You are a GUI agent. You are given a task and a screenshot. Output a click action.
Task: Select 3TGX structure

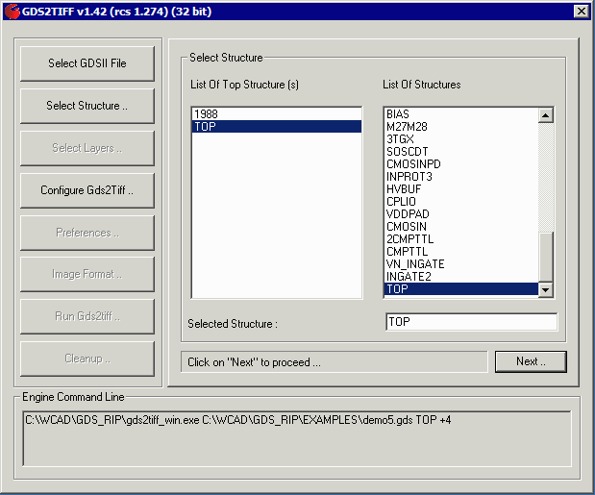click(461, 138)
